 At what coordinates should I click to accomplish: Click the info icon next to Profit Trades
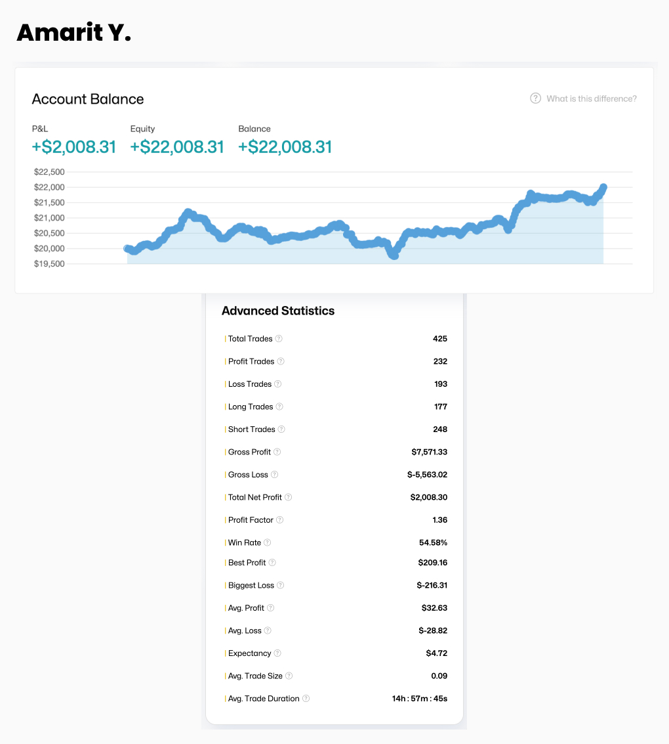281,361
